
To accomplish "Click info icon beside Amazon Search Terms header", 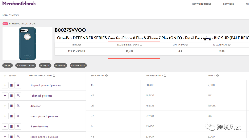I will pos(54,76).
